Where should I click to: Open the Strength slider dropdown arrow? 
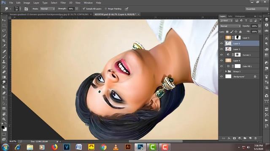[x=77, y=9]
